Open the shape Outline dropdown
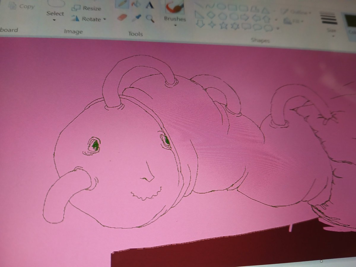Screen dimensions: 356x267 click(x=296, y=12)
